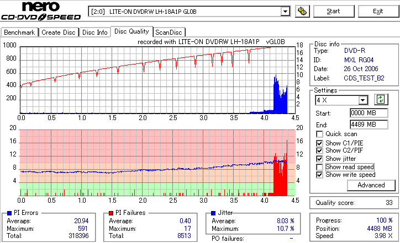Click Jitter maximum value 10.7 %

(x=286, y=229)
